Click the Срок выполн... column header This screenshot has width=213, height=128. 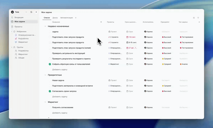coord(131,22)
